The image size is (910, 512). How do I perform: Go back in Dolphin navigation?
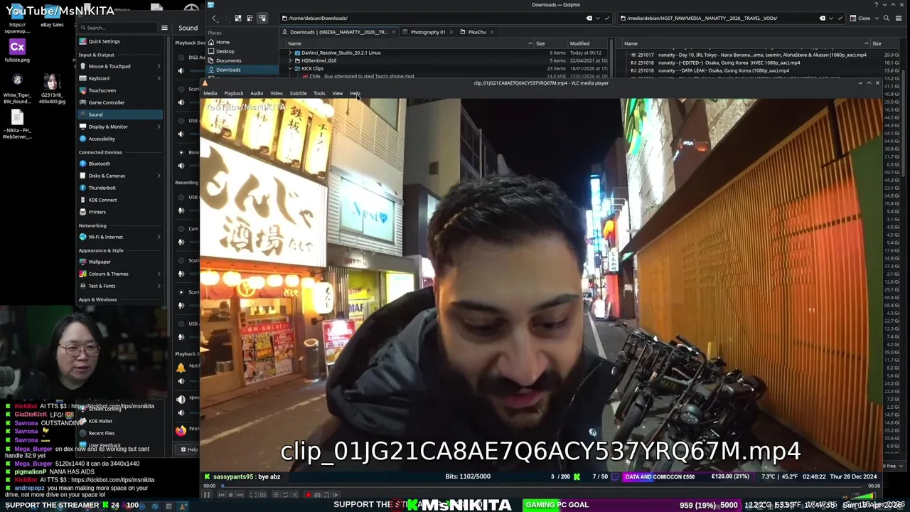(214, 18)
